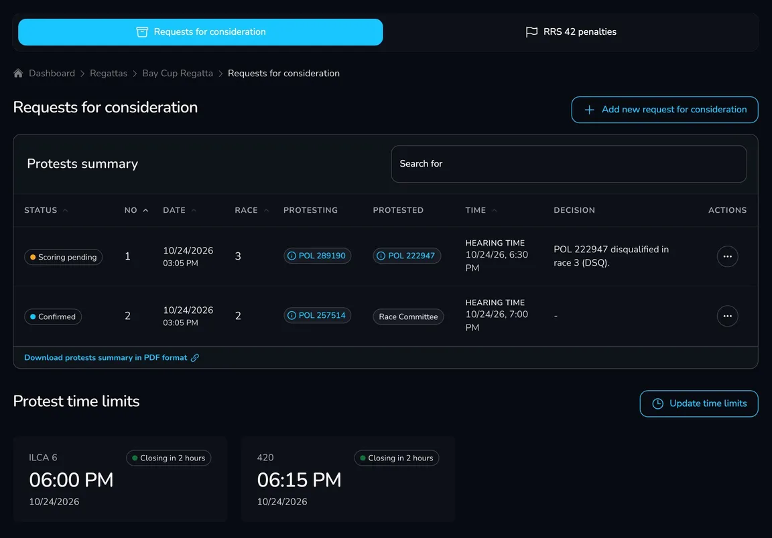Open the POL 289190 protesting boat badge
This screenshot has width=772, height=538.
click(x=317, y=256)
